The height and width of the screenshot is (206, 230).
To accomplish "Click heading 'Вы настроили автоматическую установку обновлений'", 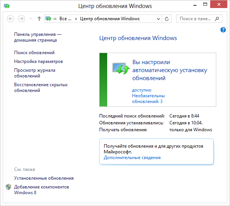I will 170,70.
